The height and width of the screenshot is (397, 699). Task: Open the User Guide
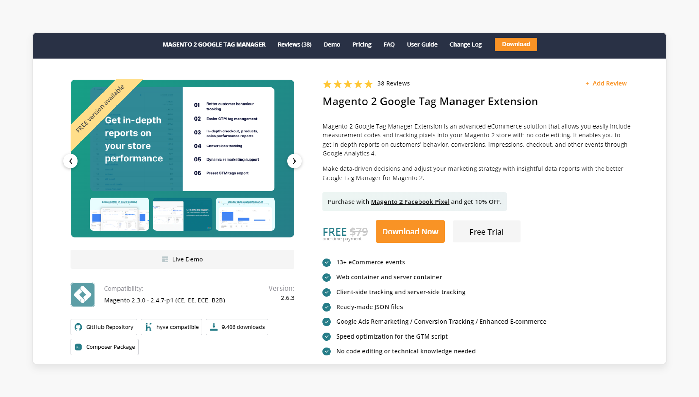click(x=422, y=45)
